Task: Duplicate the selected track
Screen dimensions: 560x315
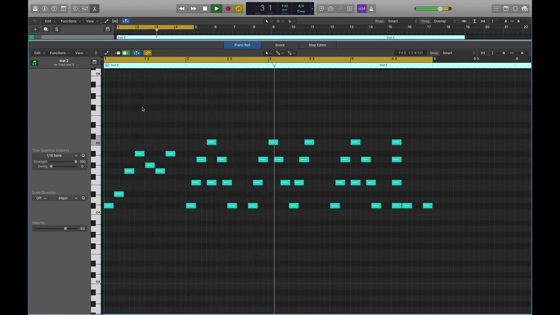Action: click(x=46, y=29)
